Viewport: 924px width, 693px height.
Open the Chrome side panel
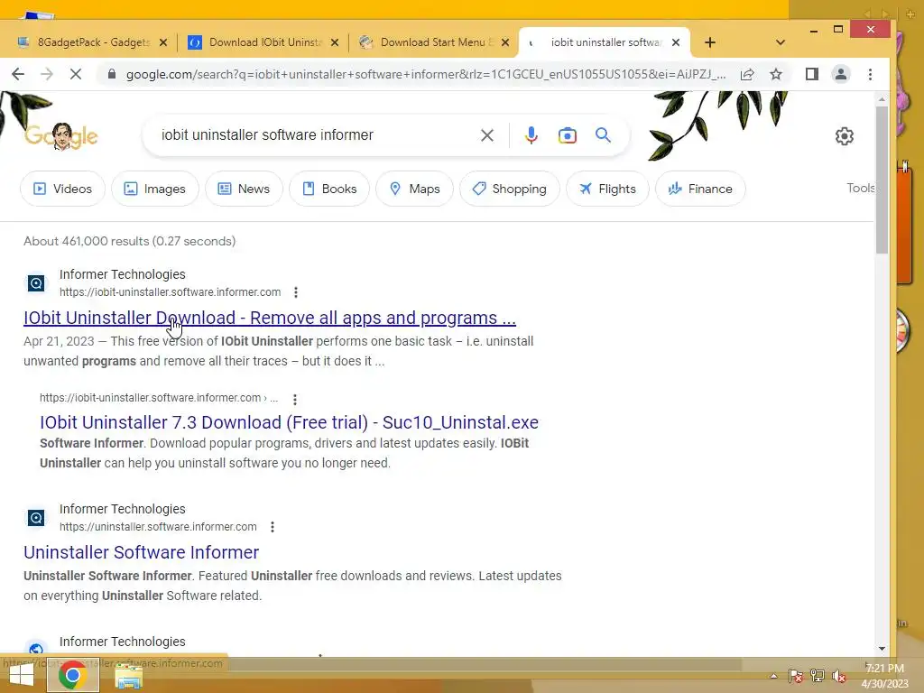click(x=812, y=74)
